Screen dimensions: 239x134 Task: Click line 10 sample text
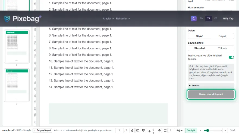[x=81, y=61]
